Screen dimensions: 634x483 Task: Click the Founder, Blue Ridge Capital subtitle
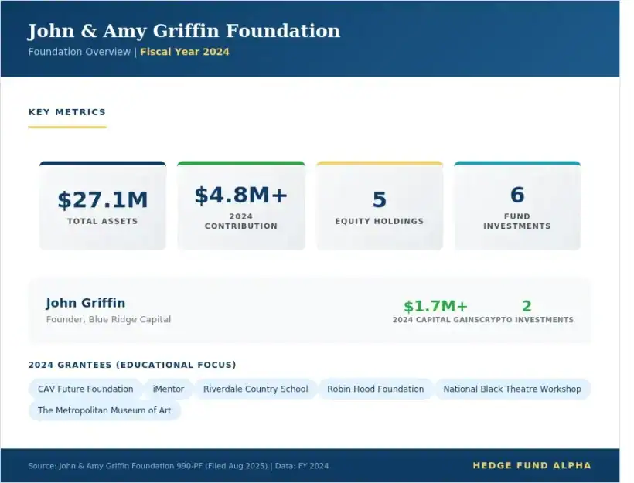click(108, 319)
